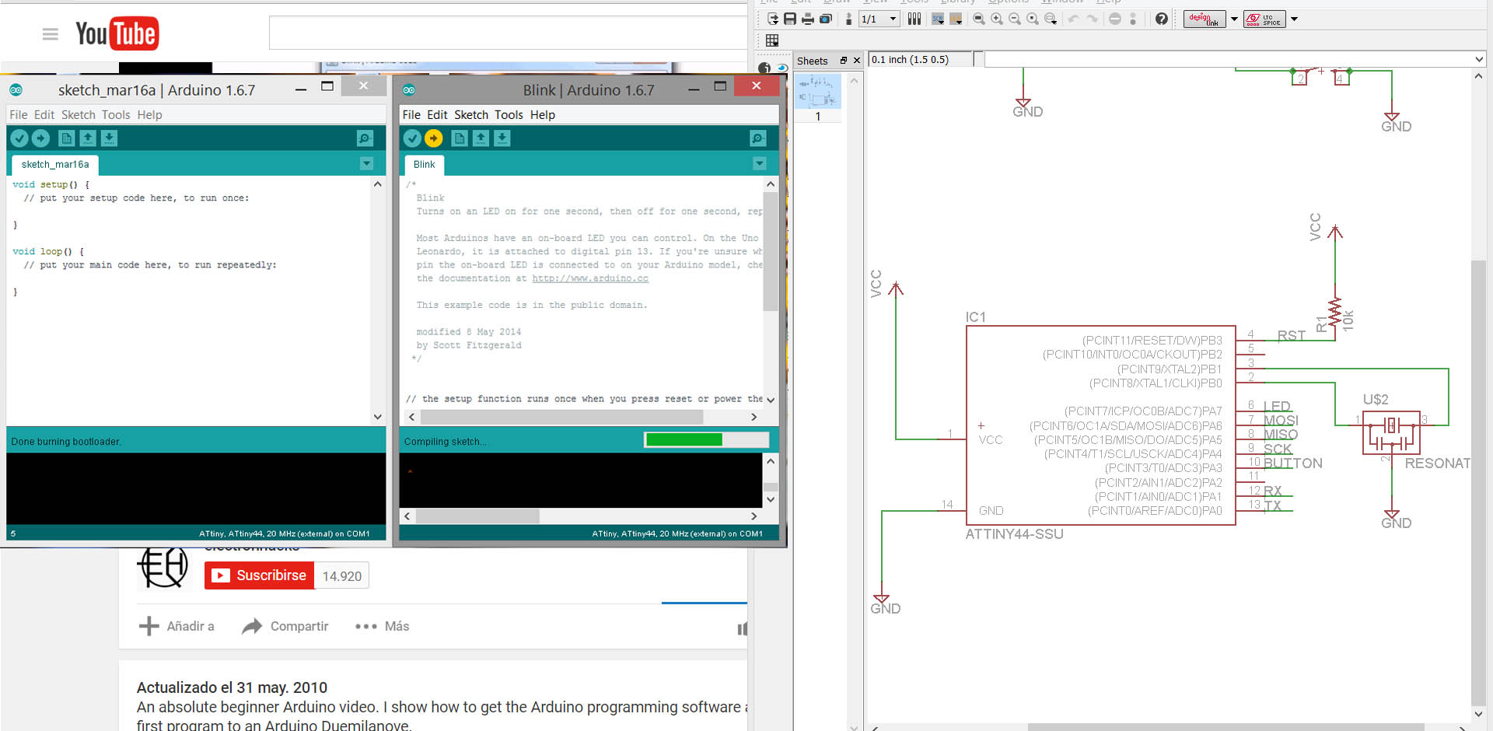Open the 1/1 sheet selector dropdown
1493x731 pixels.
879,19
